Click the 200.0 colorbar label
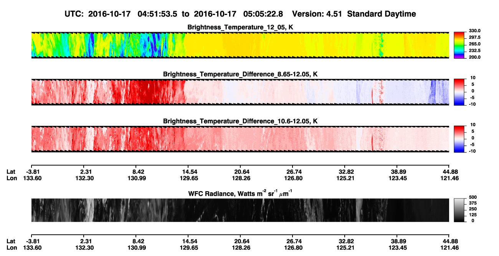499x256 pixels. coord(474,57)
